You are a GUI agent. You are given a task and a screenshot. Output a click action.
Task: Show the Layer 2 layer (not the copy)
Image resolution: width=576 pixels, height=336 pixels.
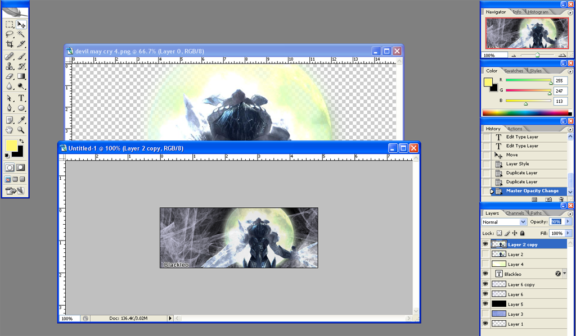(x=485, y=254)
